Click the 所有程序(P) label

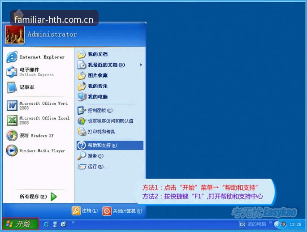coord(33,197)
